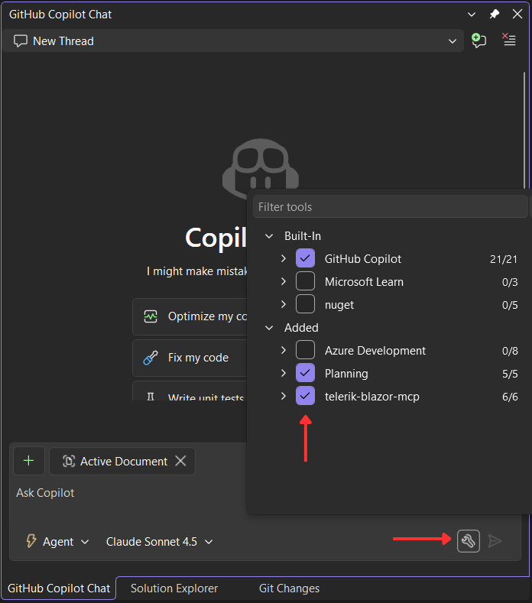
Task: Open the Agent mode dropdown
Action: coord(57,541)
